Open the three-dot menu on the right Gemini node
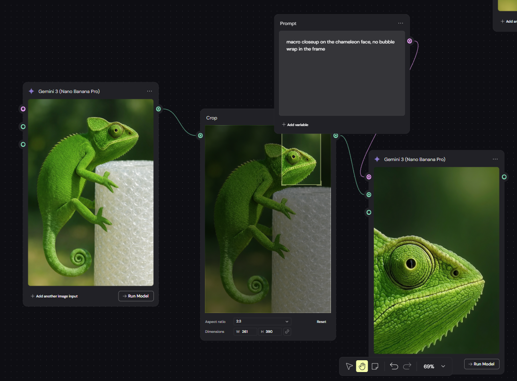517x381 pixels. (x=495, y=159)
